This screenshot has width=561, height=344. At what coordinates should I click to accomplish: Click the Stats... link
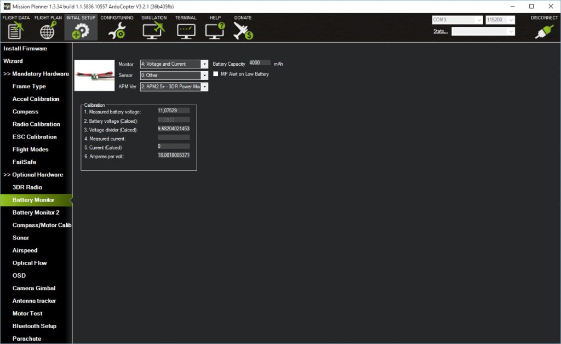[440, 31]
